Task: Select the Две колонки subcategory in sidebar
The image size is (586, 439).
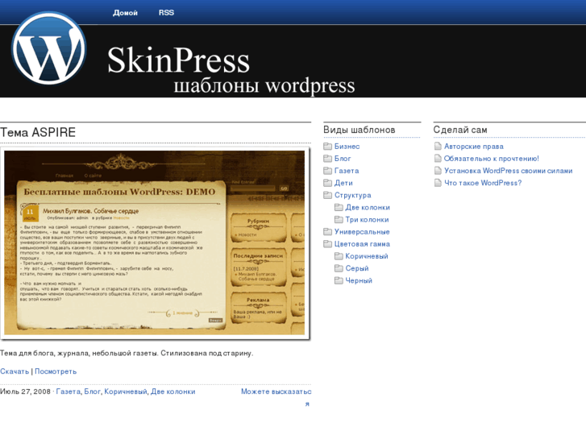Action: (368, 207)
